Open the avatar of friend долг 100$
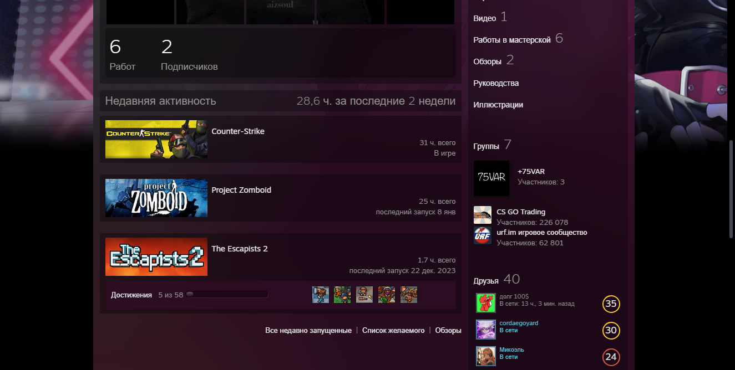 click(x=485, y=303)
